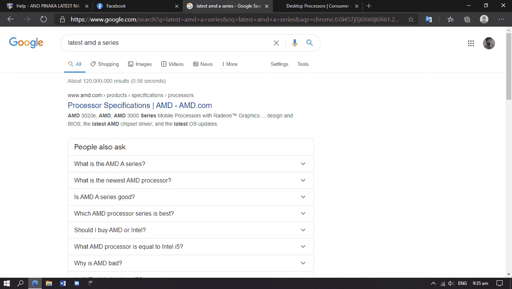
Task: Run the search with the magnifier icon
Action: point(309,43)
